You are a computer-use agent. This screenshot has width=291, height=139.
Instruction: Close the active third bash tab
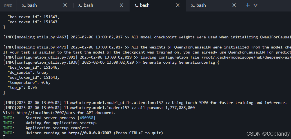point(177,5)
